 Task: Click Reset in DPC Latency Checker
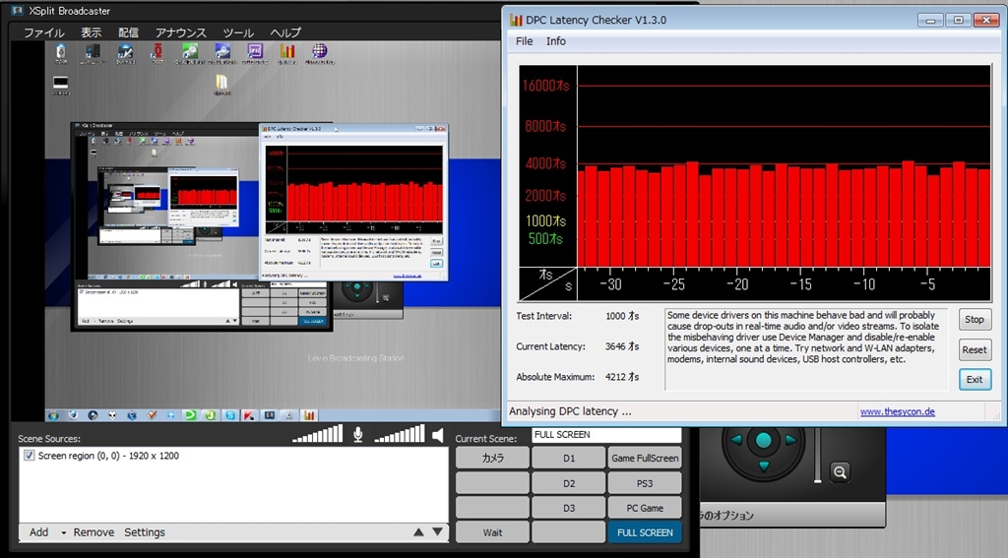(975, 349)
